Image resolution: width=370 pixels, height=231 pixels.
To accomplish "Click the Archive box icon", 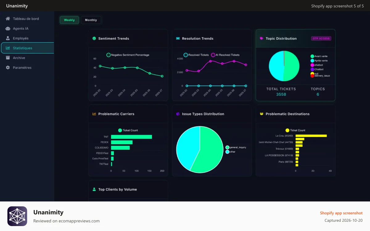I will click(8, 58).
